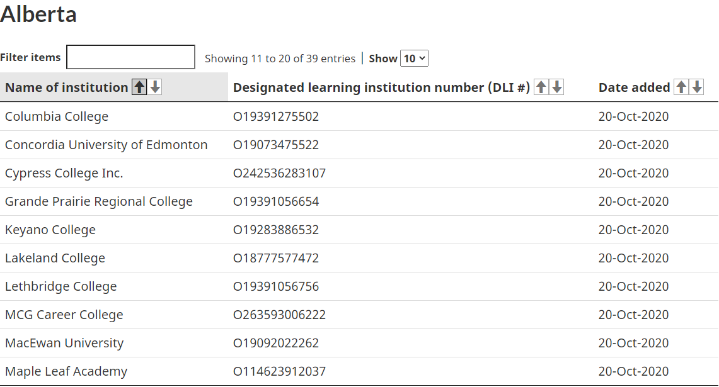The width and height of the screenshot is (719, 387).
Task: Select Lethbridge College name
Action: (x=61, y=287)
